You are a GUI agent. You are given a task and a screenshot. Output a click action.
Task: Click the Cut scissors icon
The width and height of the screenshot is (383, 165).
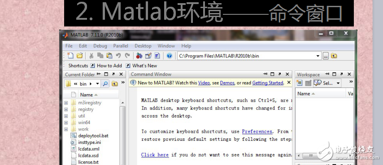[x=91, y=56]
